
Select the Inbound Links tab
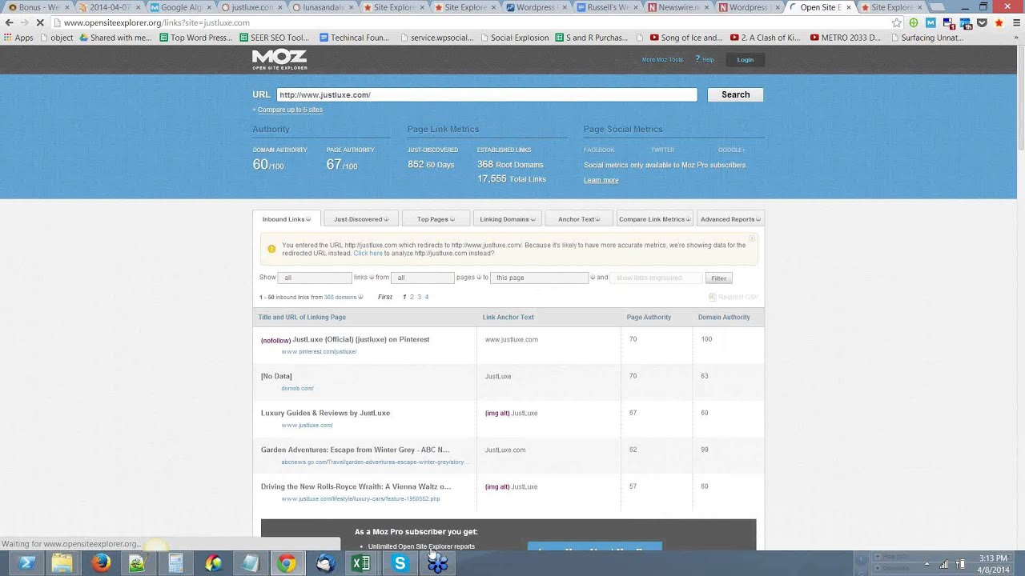(x=286, y=219)
